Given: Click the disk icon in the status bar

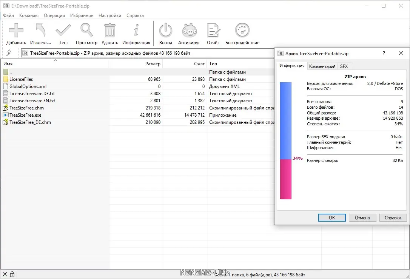Looking at the screenshot, I should [5, 274].
